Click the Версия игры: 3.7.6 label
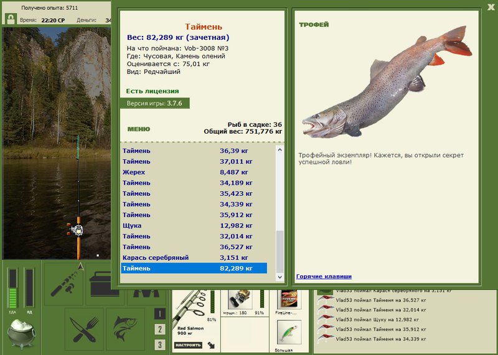Image resolution: width=498 pixels, height=355 pixels. click(x=154, y=103)
